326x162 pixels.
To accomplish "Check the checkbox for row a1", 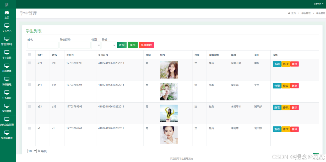I will 29,128.
